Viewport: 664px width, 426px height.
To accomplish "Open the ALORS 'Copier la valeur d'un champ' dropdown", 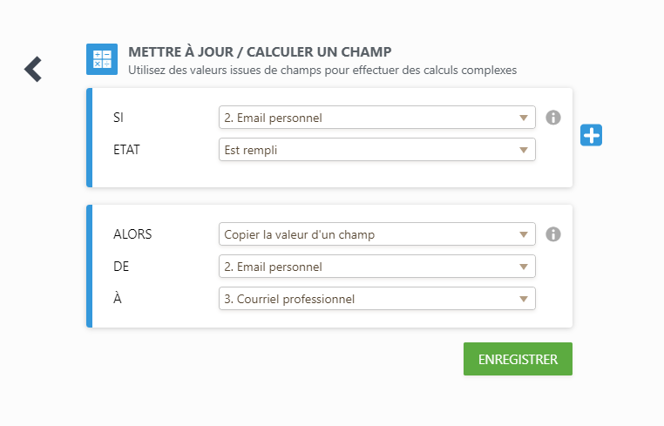I will [x=377, y=234].
